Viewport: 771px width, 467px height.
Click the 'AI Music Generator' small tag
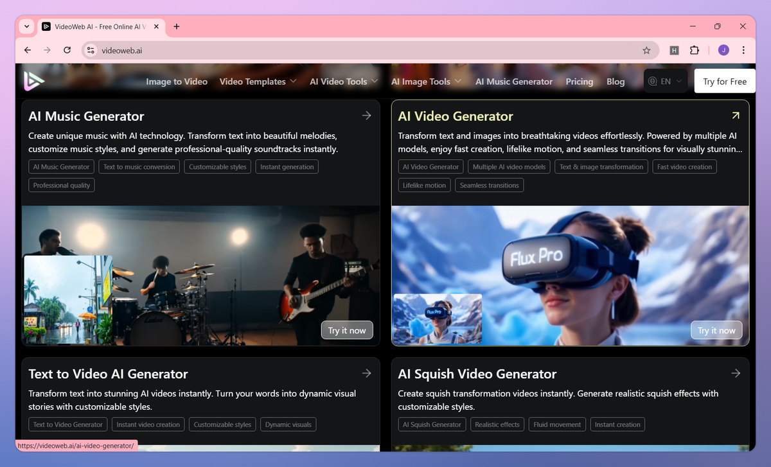pyautogui.click(x=62, y=167)
